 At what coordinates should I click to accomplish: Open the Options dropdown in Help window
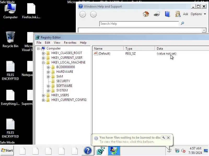198,14
